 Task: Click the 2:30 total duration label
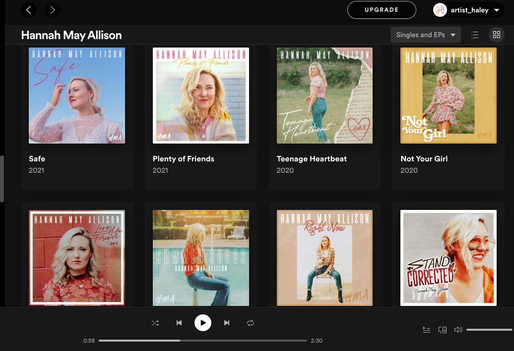[x=317, y=341]
